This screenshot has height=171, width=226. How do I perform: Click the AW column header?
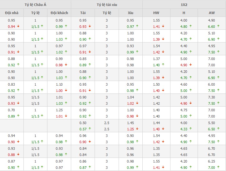click(x=211, y=13)
